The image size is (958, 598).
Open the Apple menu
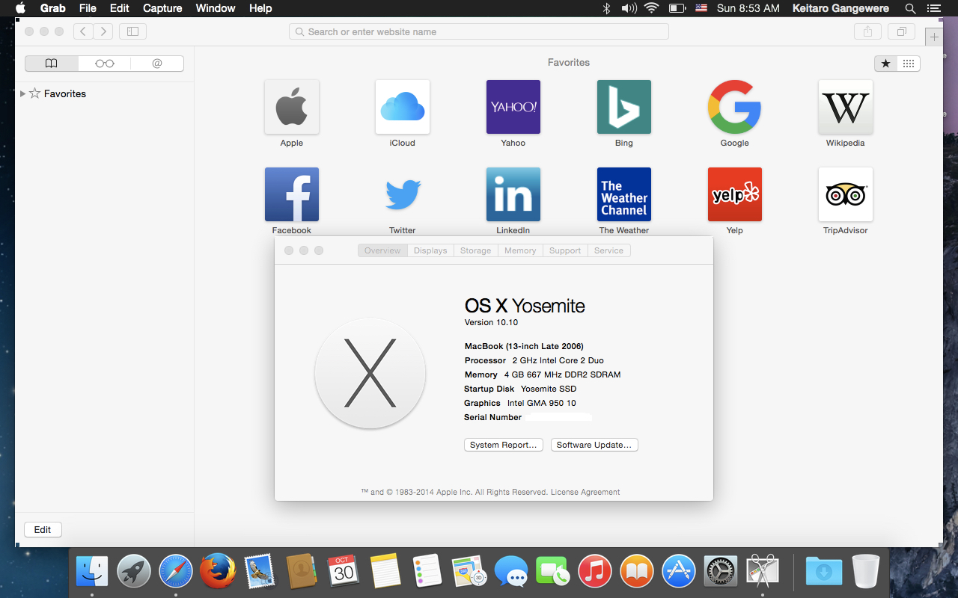pyautogui.click(x=20, y=8)
